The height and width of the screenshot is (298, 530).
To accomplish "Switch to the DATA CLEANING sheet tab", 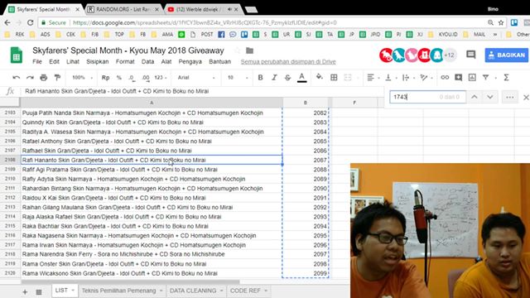I will [193, 291].
